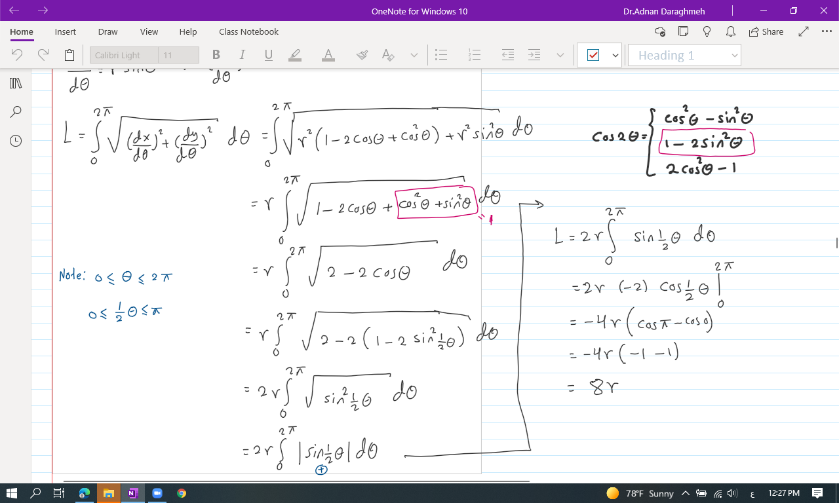Screen dimensions: 839x503
Task: Pick the text highlight color
Action: (295, 55)
